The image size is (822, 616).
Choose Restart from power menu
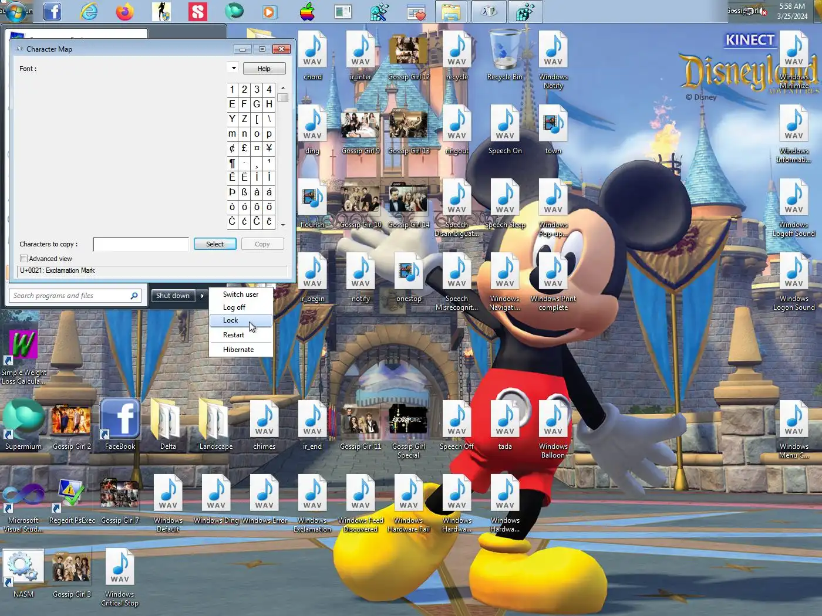(x=241, y=335)
